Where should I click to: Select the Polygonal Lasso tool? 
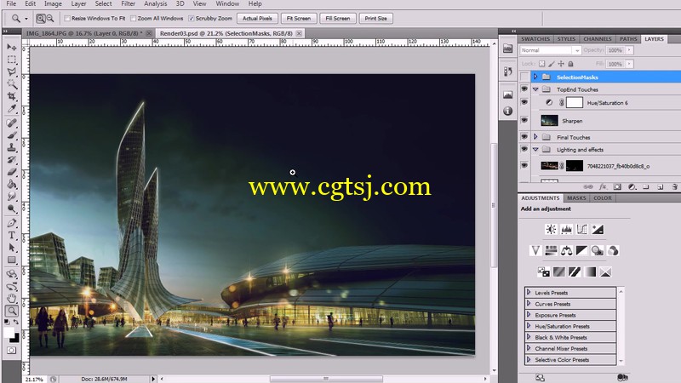(x=12, y=71)
